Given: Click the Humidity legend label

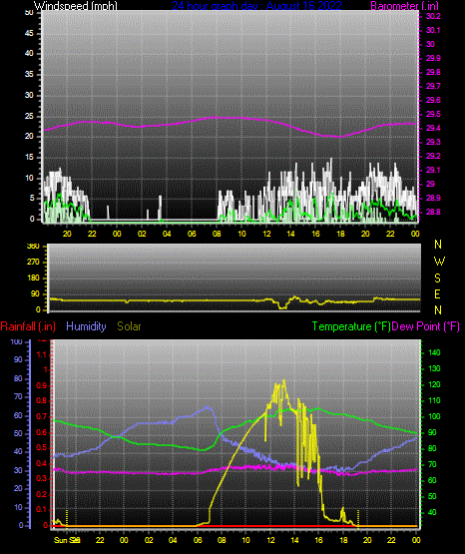Looking at the screenshot, I should pos(86,326).
